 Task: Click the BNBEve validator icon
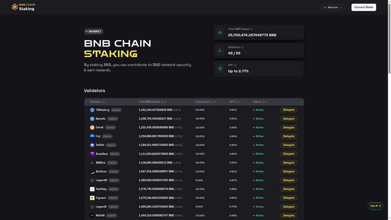point(92,163)
